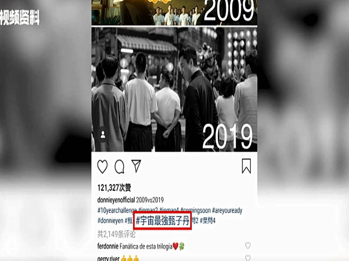Share post with paper plane icon
This screenshot has width=349, height=261.
point(136,166)
